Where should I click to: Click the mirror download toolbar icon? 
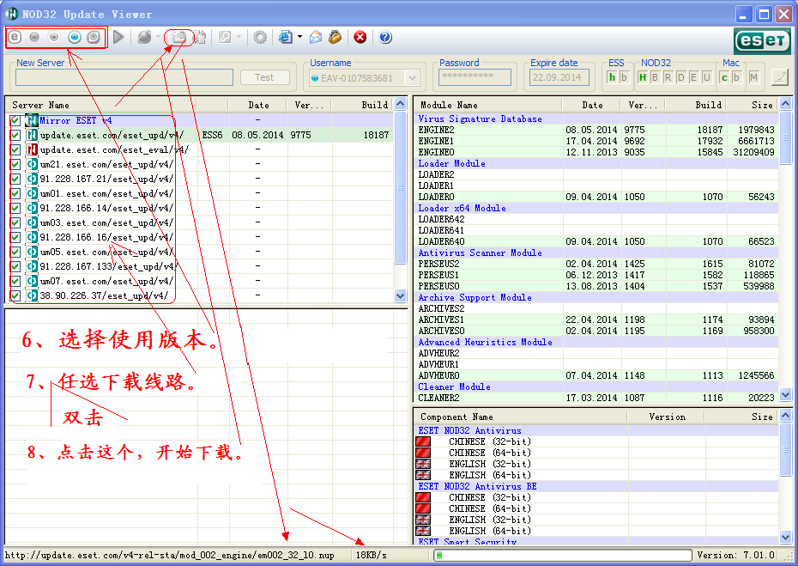click(x=178, y=37)
